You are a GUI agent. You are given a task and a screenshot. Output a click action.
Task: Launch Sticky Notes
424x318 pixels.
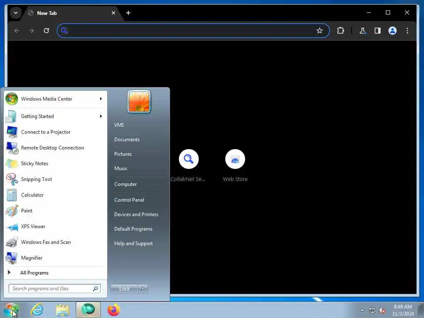pyautogui.click(x=55, y=163)
